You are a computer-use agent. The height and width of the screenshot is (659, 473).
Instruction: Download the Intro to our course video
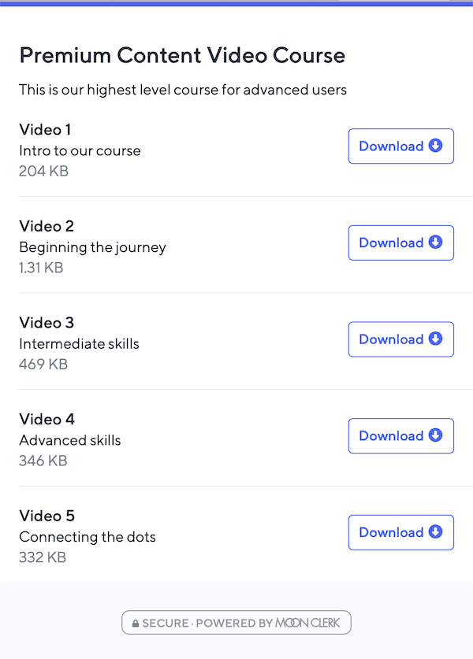click(x=401, y=146)
